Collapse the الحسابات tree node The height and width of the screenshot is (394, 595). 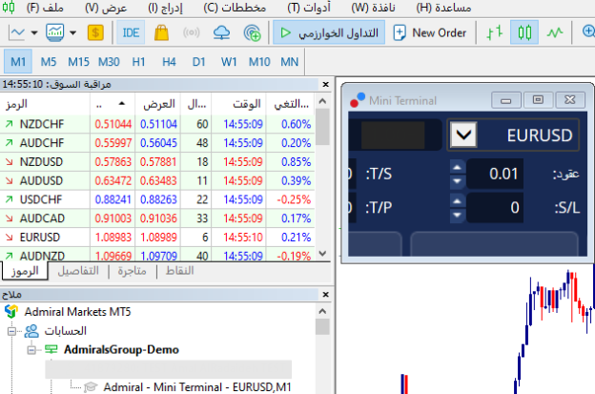pos(11,331)
